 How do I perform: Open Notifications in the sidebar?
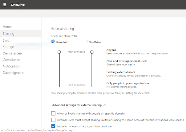(12, 66)
